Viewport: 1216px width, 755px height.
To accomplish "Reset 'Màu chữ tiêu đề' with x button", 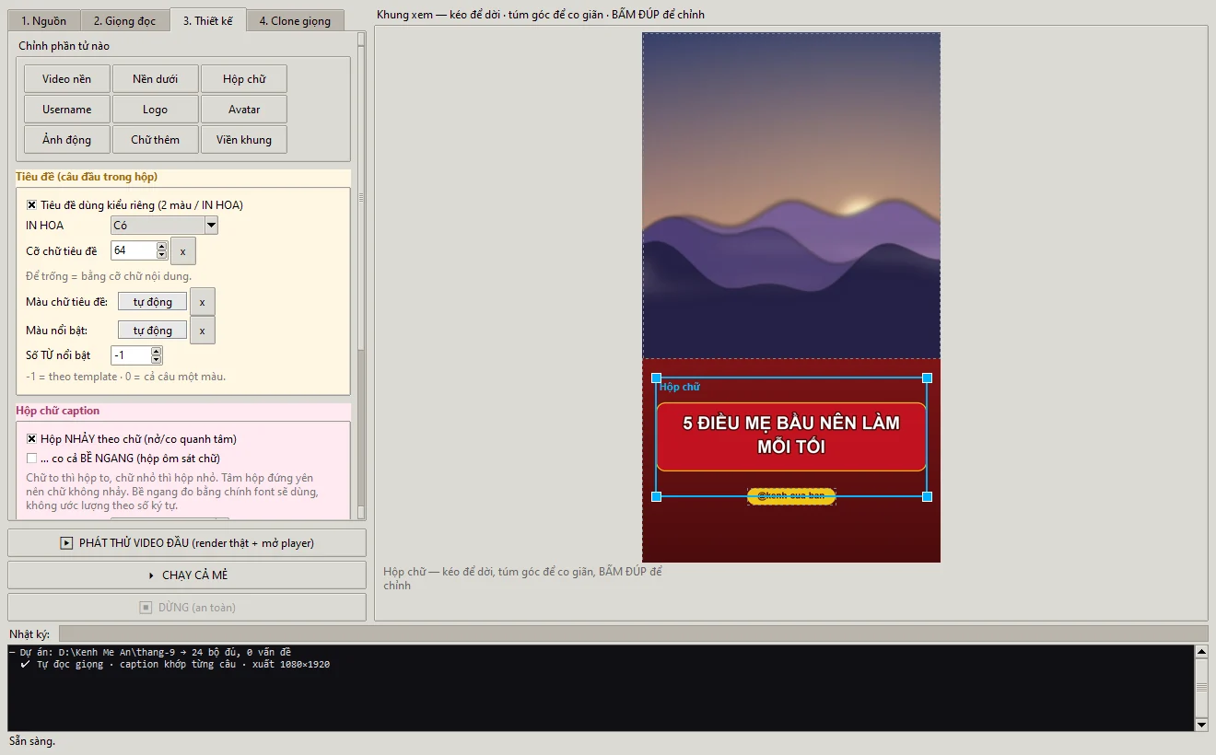I will click(202, 302).
